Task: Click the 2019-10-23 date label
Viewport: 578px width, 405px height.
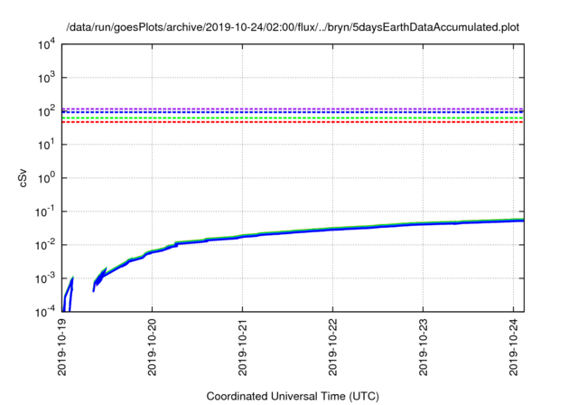Action: click(x=424, y=347)
